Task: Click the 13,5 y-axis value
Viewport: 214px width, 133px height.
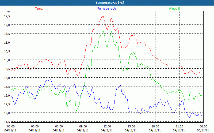Action: tap(7, 87)
